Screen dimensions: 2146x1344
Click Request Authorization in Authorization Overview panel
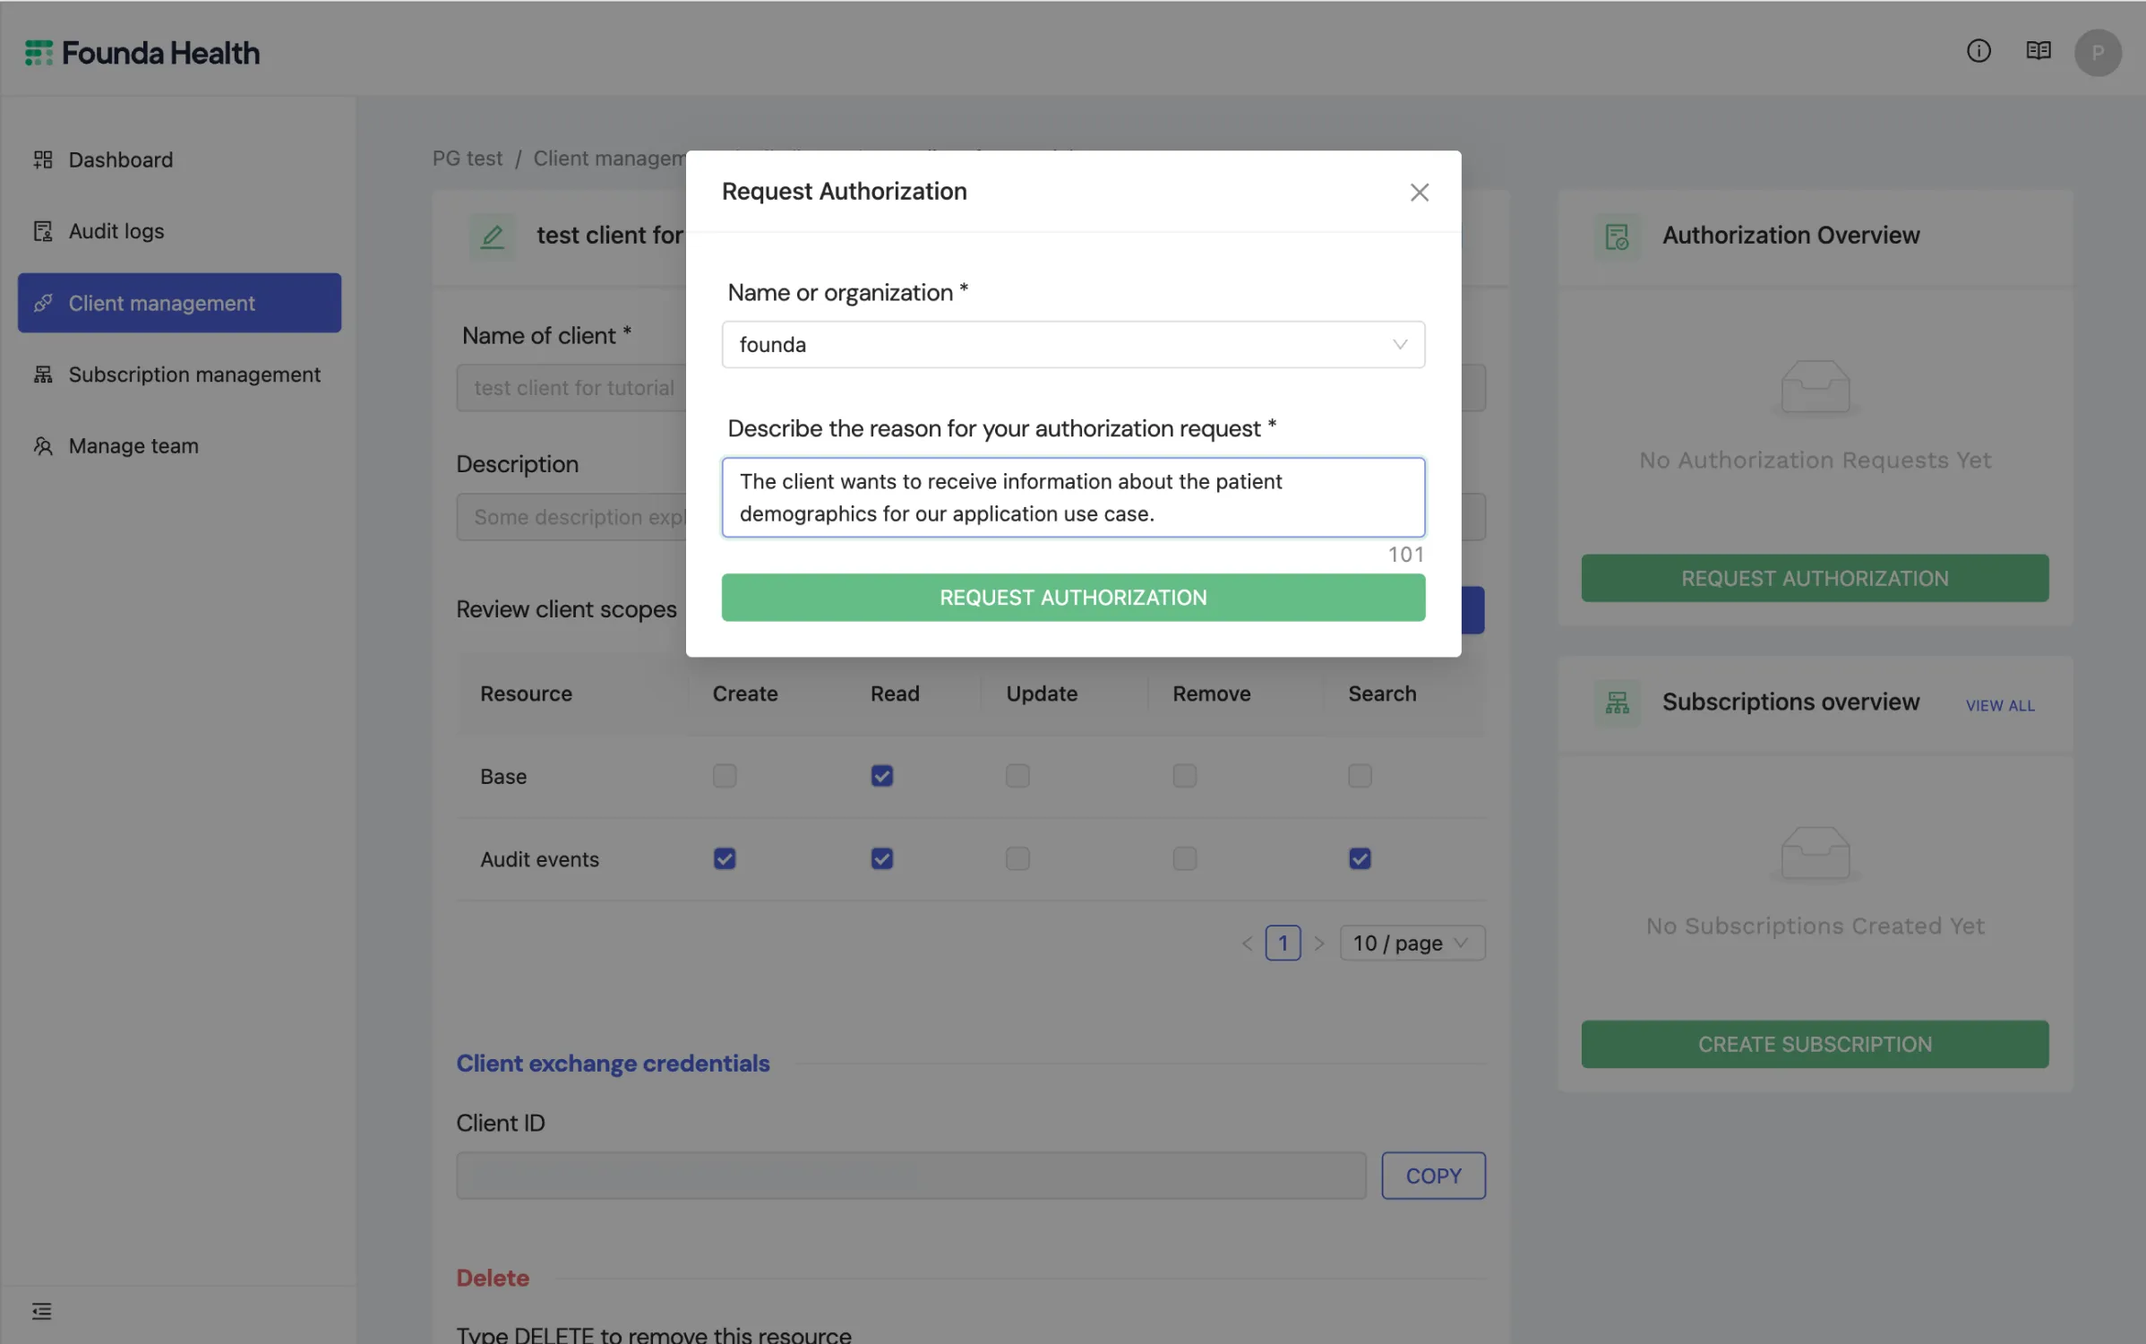(x=1815, y=578)
